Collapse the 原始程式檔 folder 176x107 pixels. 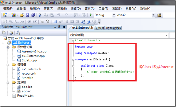[x=8, y=47]
